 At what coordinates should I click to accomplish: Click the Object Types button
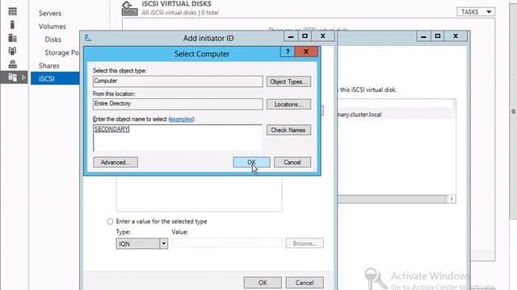tap(288, 81)
